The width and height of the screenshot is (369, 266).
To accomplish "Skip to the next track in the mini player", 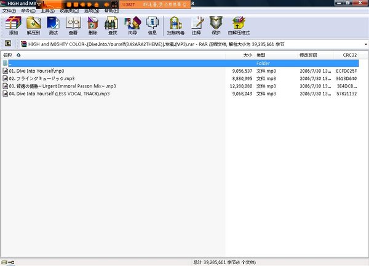I will tap(89, 4).
